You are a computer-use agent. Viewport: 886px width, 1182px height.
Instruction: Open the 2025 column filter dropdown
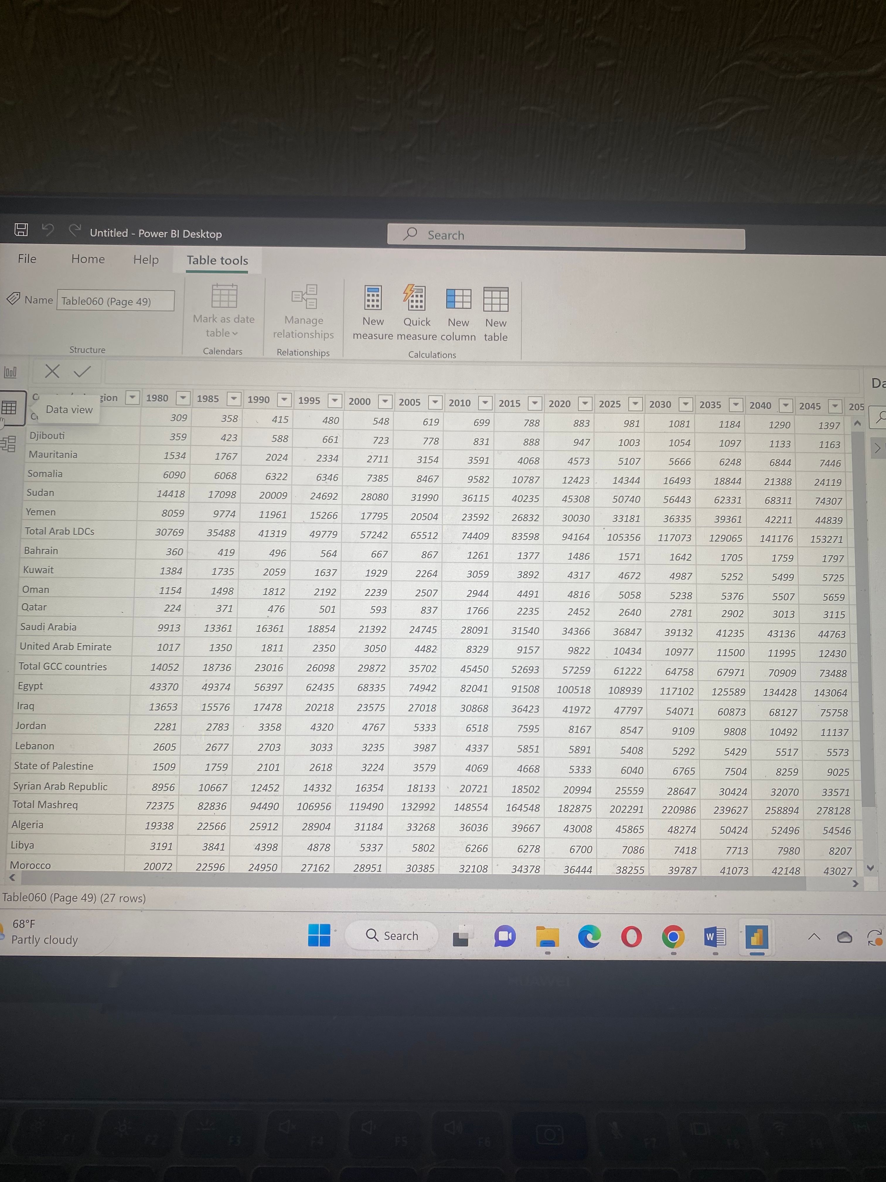point(635,404)
